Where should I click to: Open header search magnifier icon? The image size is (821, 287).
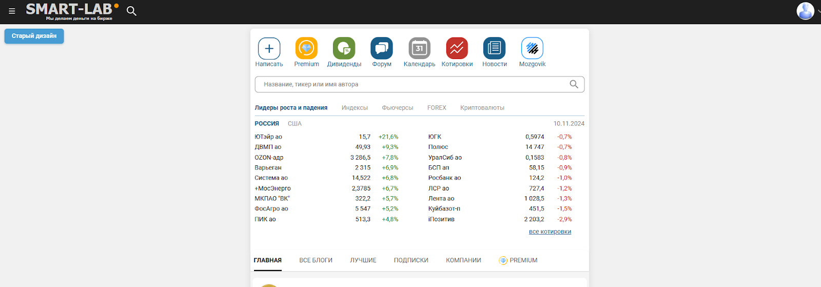[131, 11]
